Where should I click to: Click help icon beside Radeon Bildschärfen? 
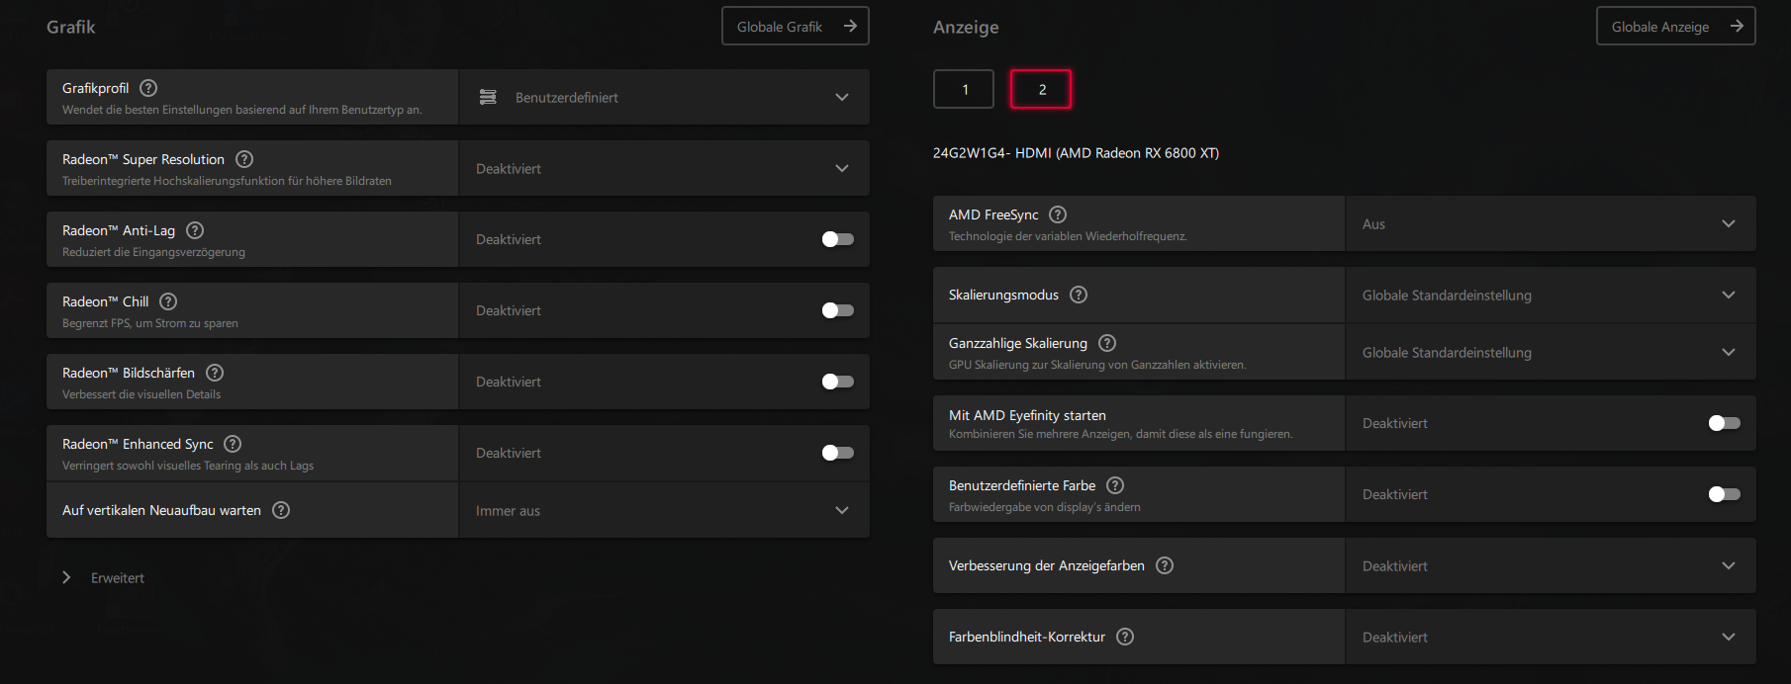point(215,373)
